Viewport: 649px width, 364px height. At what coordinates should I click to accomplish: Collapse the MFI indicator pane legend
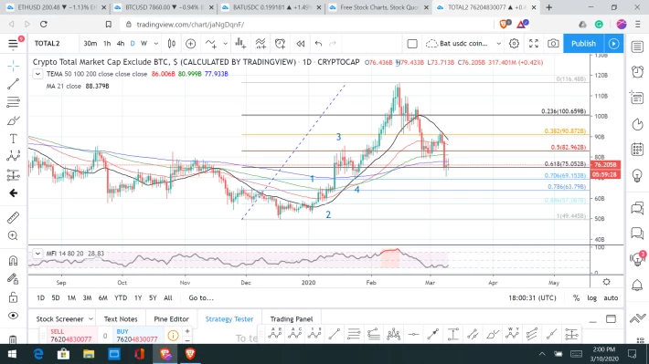[37, 254]
